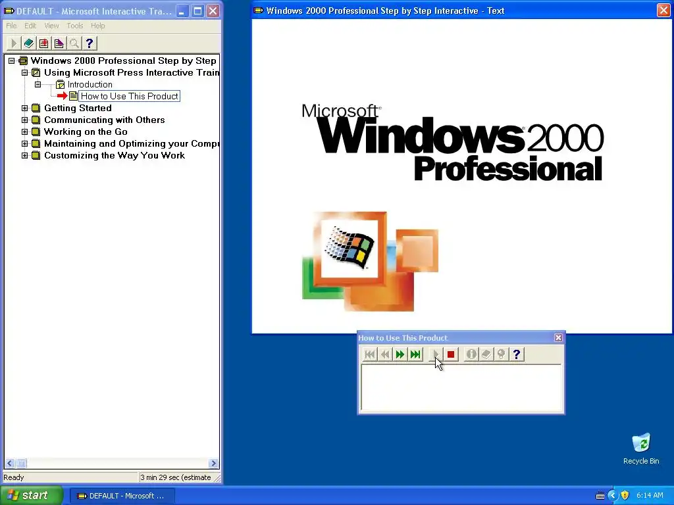
Task: Expand Working on the Go chapter
Action: (24, 132)
